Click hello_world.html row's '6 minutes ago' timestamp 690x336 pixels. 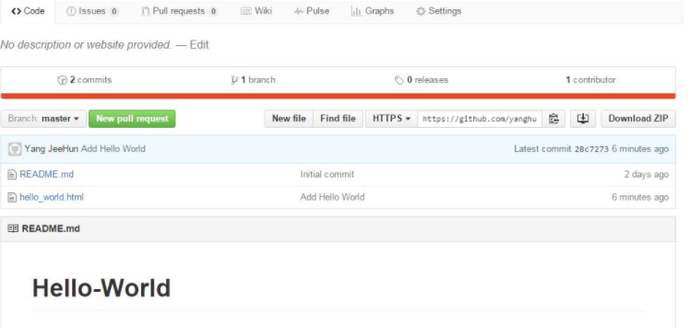pos(640,197)
